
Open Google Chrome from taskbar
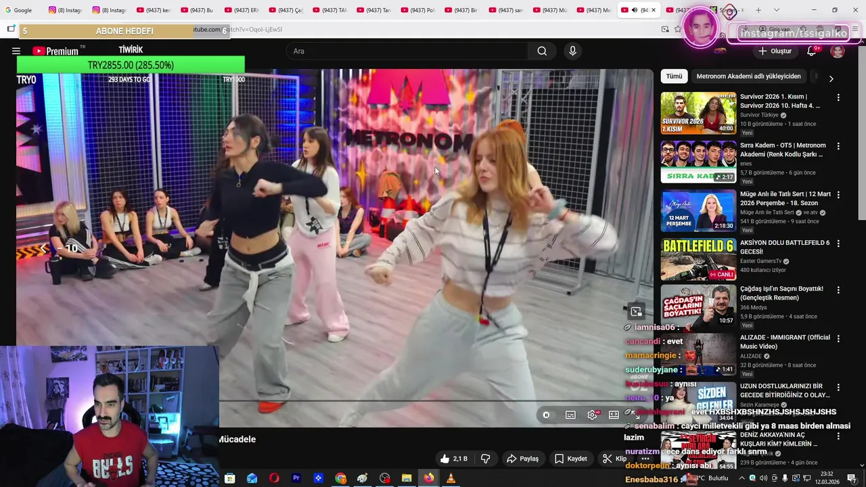click(x=340, y=478)
